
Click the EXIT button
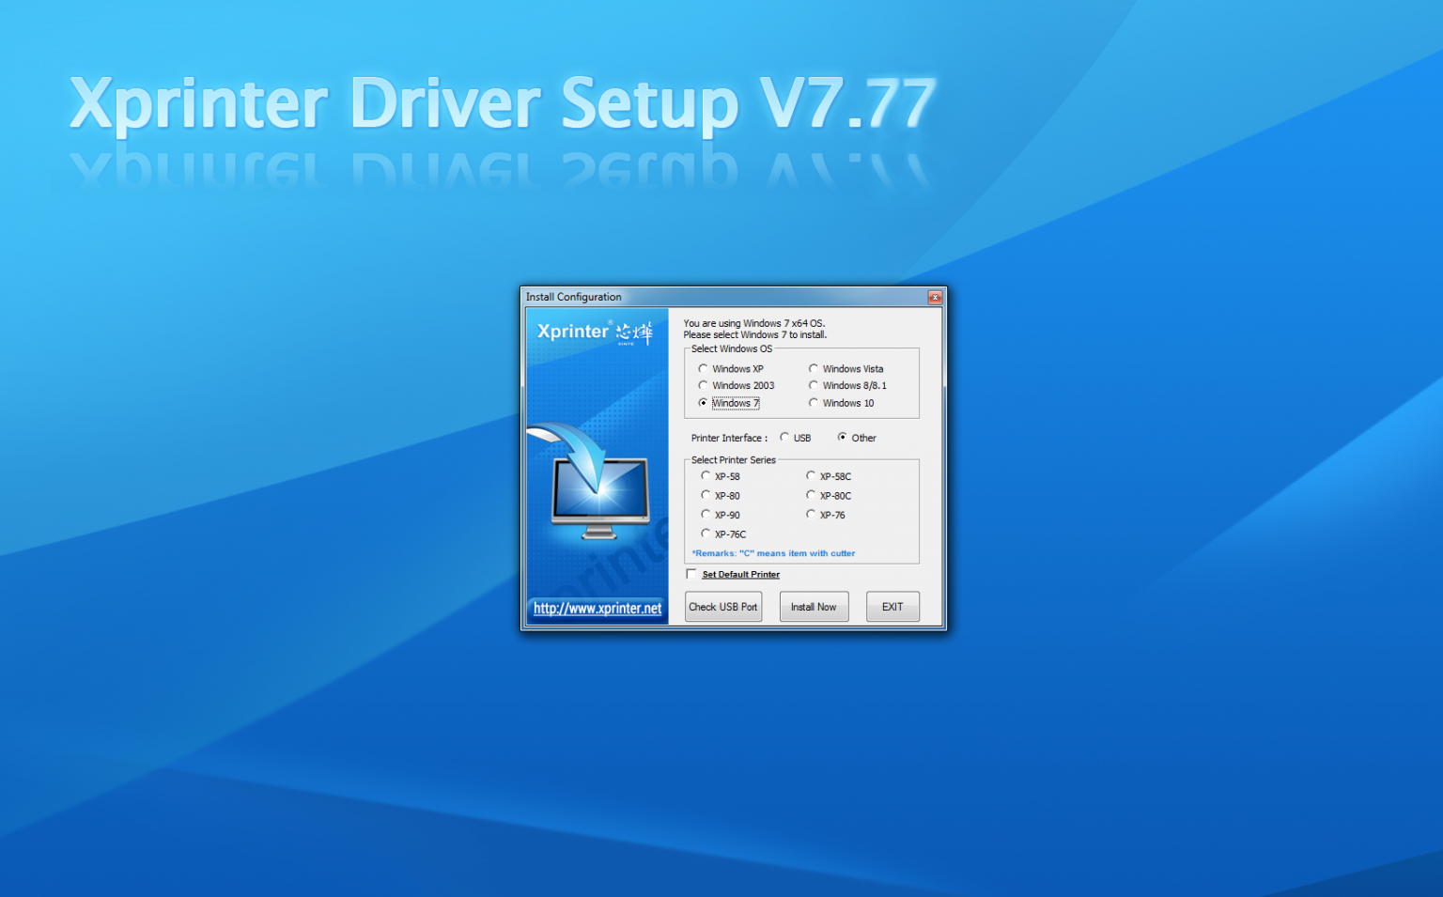(x=892, y=607)
